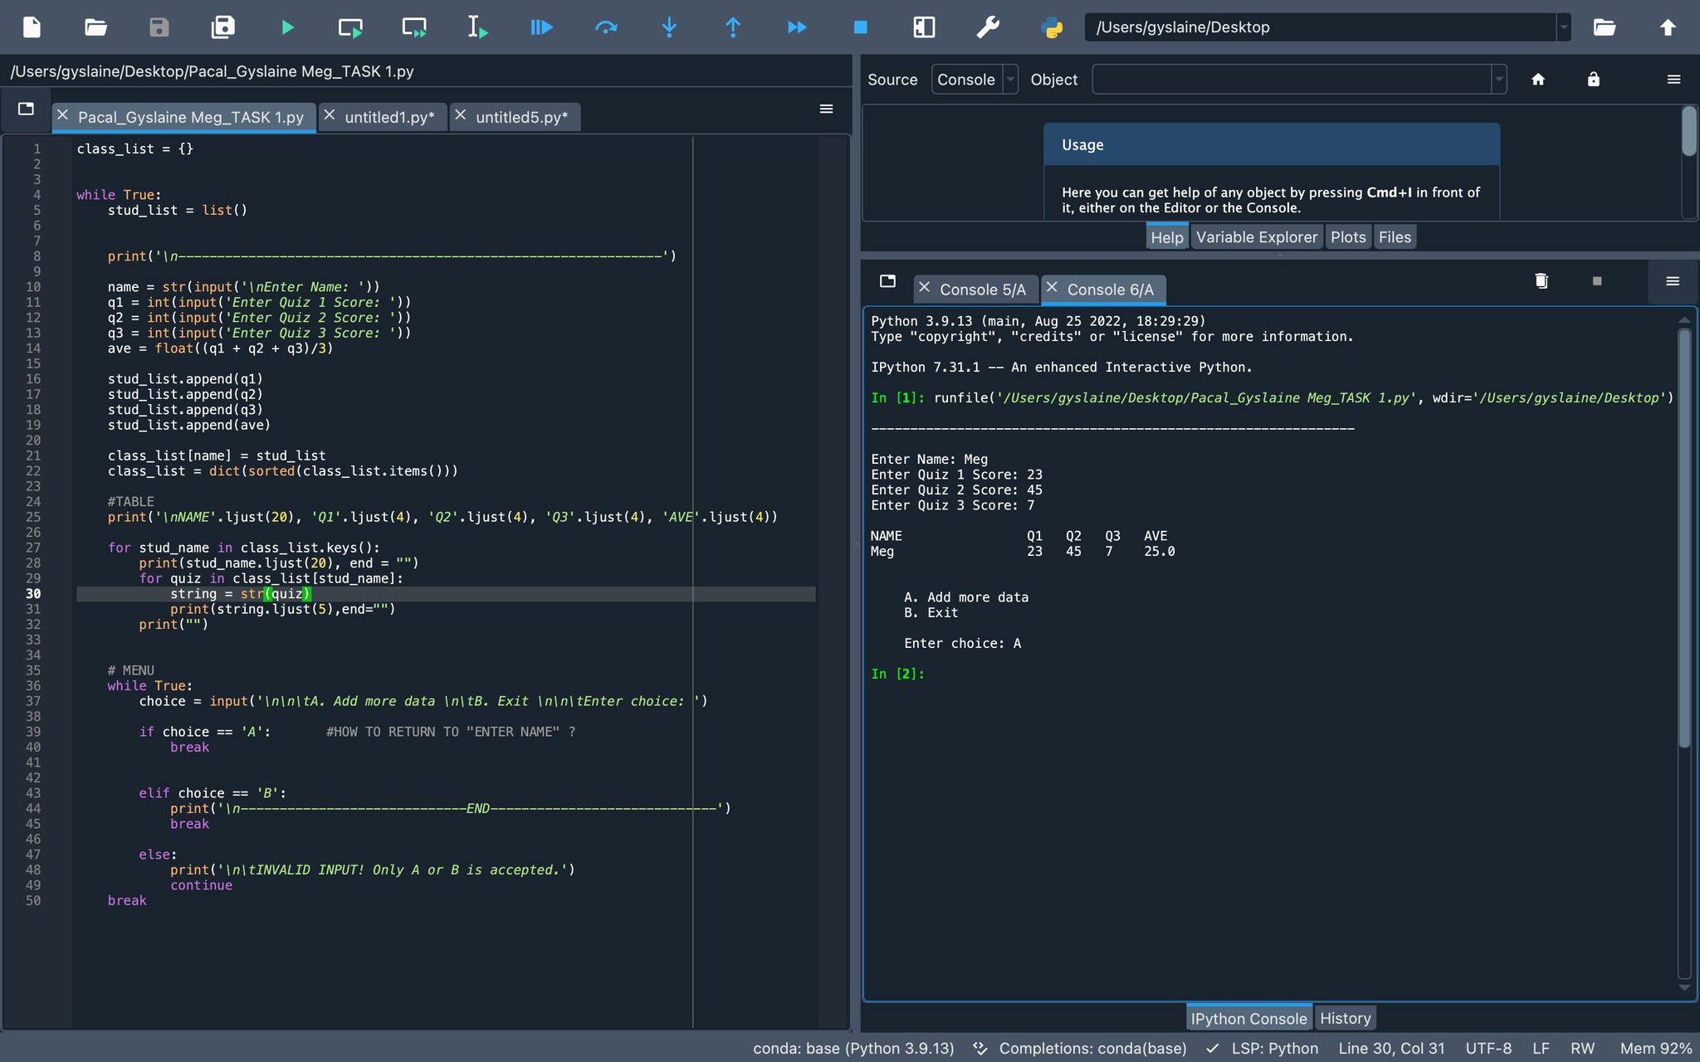Click the interrupt kernel stop square
Screen dimensions: 1700x1062
(1597, 281)
